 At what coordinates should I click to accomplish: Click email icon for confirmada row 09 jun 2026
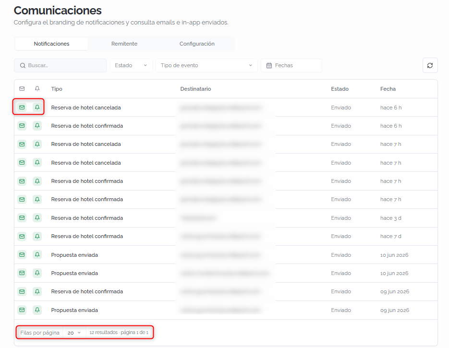coord(22,292)
